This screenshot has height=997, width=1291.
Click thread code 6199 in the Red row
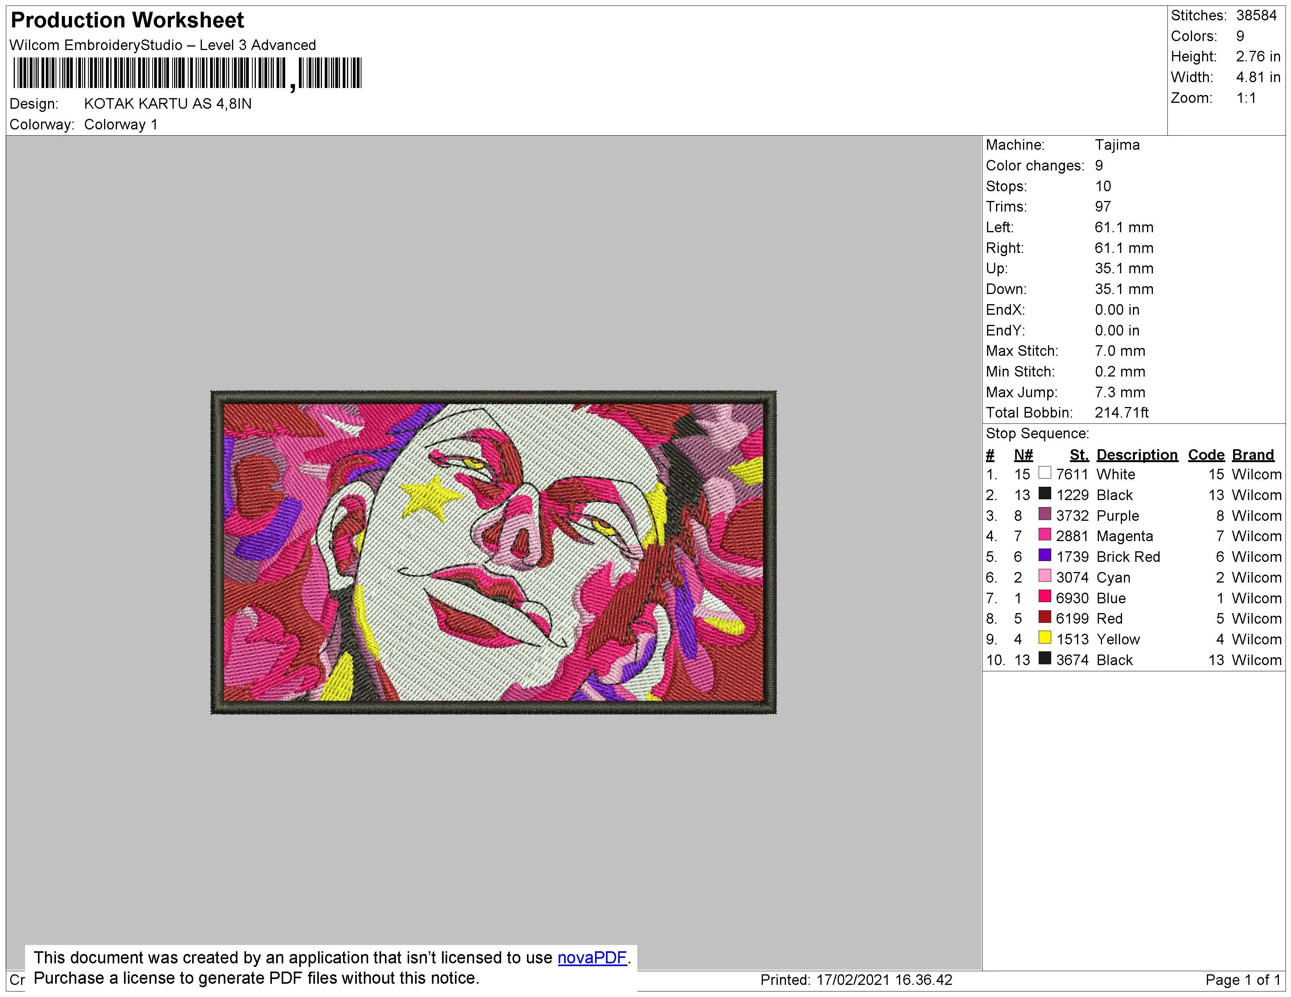click(x=1072, y=619)
